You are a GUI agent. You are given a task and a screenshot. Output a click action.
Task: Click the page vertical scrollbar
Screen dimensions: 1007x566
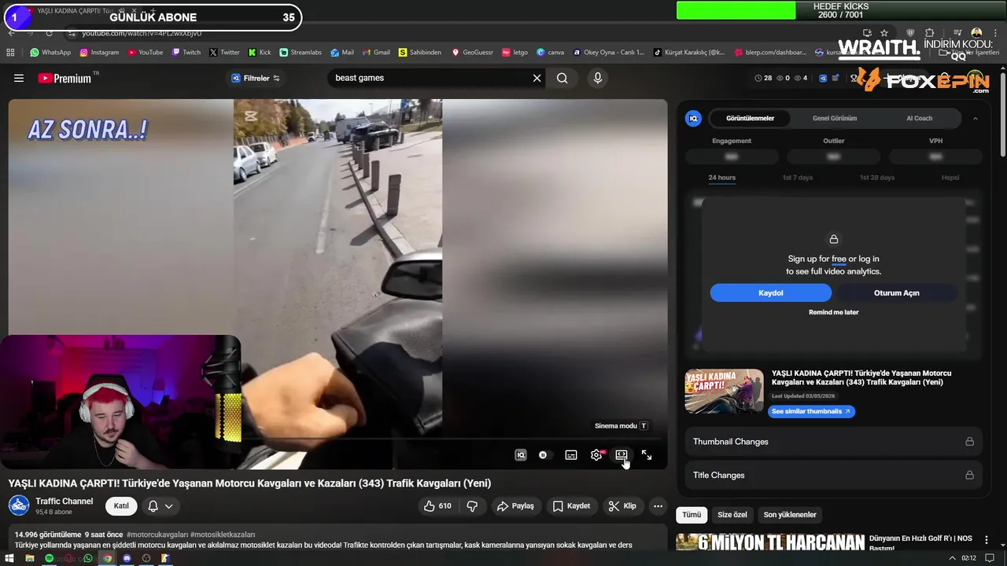coord(1002,114)
